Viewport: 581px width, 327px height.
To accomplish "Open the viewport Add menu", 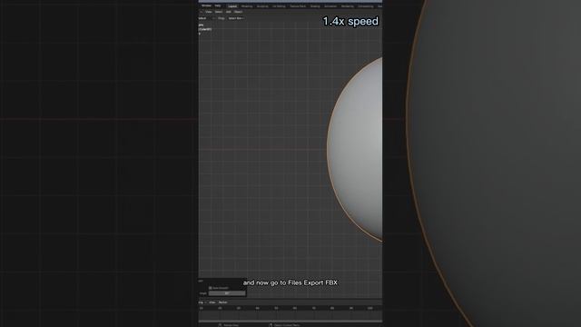I will click(x=228, y=12).
